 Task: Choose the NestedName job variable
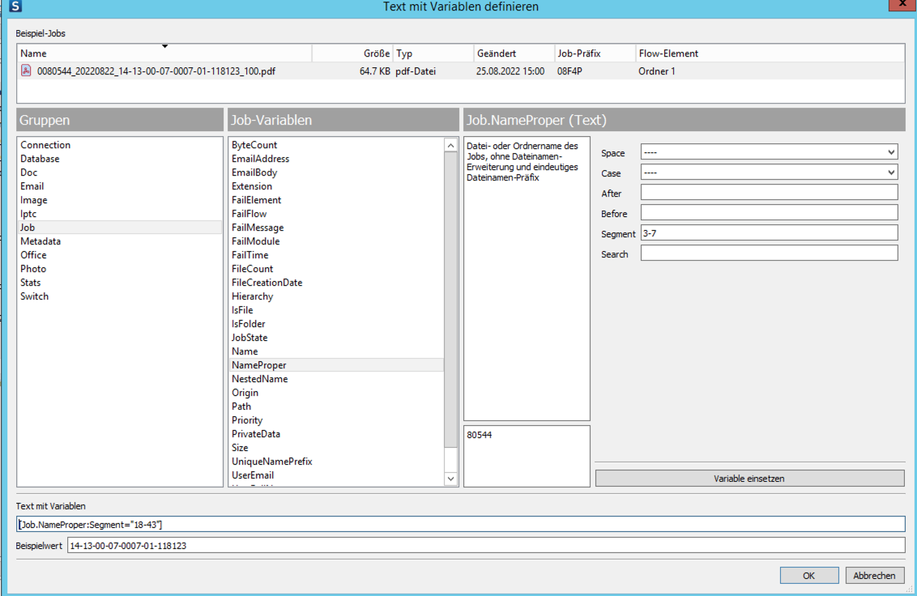click(259, 379)
